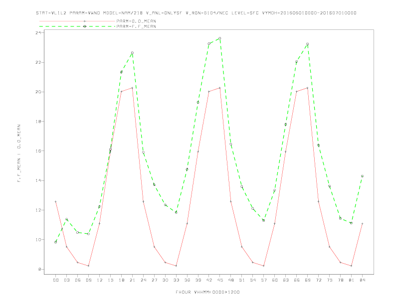This screenshot has width=395, height=305.
Task: Click x-axis tick label 15
Action: point(110,280)
